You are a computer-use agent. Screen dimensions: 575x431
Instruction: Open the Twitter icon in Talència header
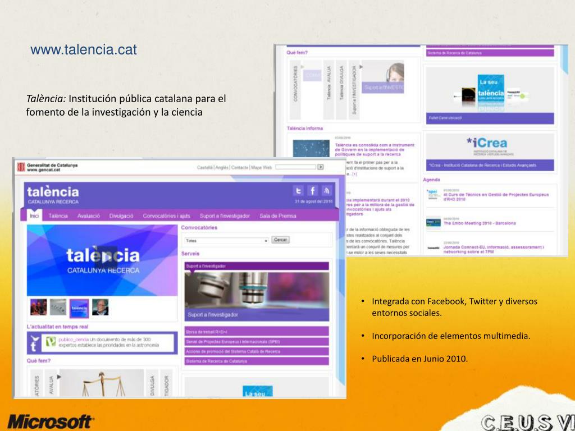tap(298, 191)
